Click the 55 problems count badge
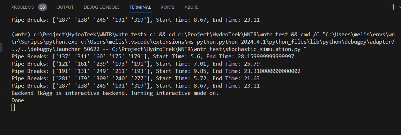The height and width of the screenshot is (135, 401). pos(43,7)
